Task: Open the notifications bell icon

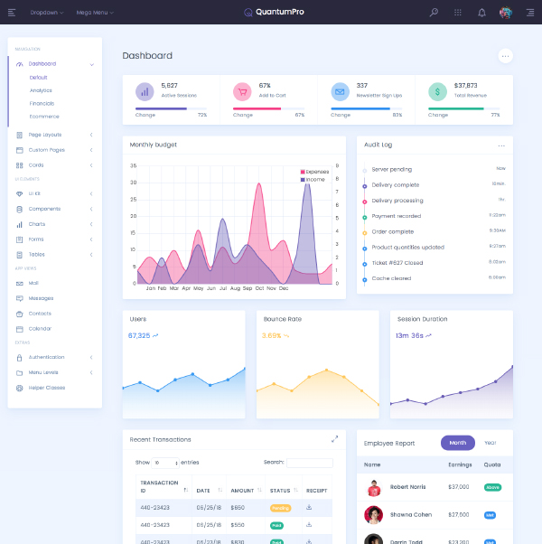Action: (481, 13)
